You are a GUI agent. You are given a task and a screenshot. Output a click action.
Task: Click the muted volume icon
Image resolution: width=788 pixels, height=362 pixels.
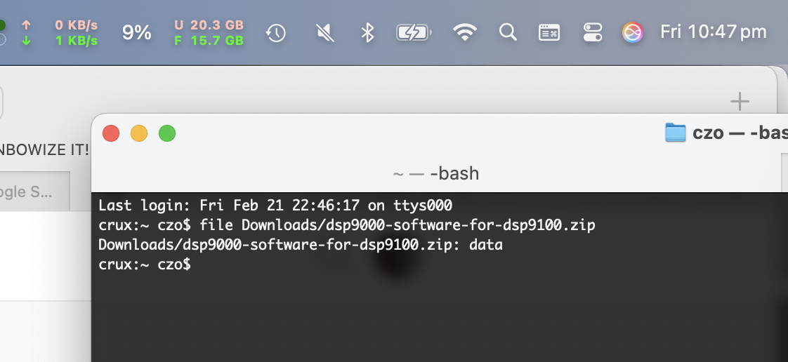point(325,33)
